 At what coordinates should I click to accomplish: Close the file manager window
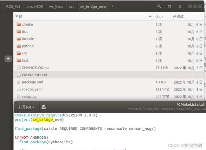pos(200,6)
